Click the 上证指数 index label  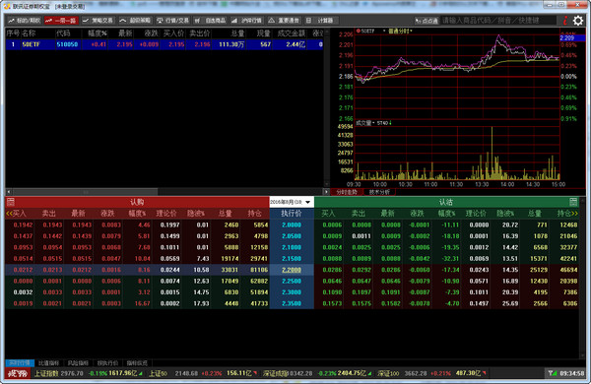pyautogui.click(x=46, y=373)
